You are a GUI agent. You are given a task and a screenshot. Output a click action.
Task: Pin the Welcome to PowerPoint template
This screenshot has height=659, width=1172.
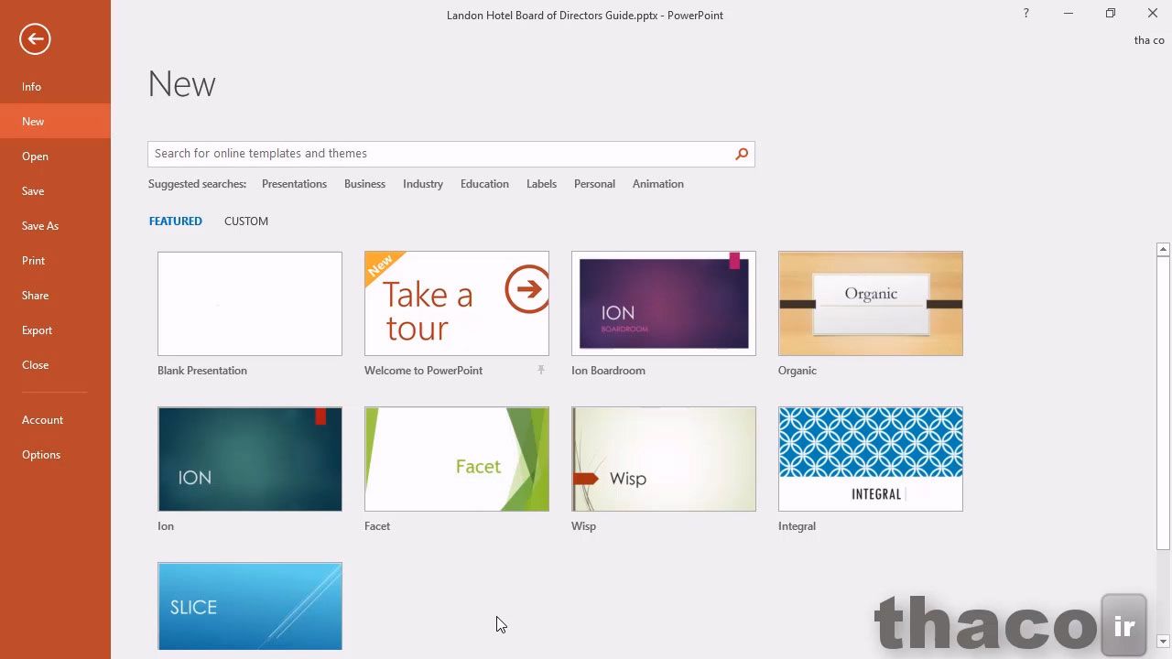click(541, 370)
